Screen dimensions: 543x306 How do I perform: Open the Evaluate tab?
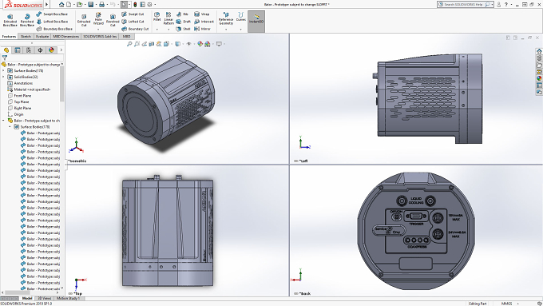click(42, 37)
